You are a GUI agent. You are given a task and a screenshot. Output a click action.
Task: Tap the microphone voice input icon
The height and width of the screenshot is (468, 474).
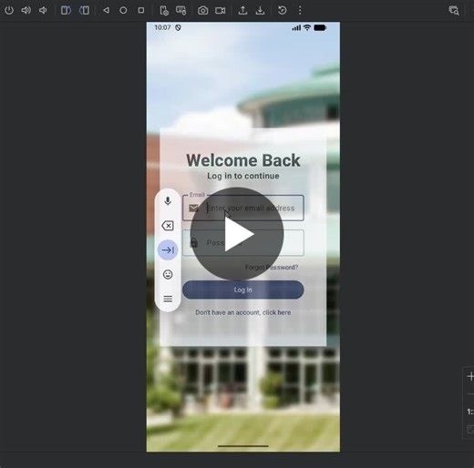[168, 201]
